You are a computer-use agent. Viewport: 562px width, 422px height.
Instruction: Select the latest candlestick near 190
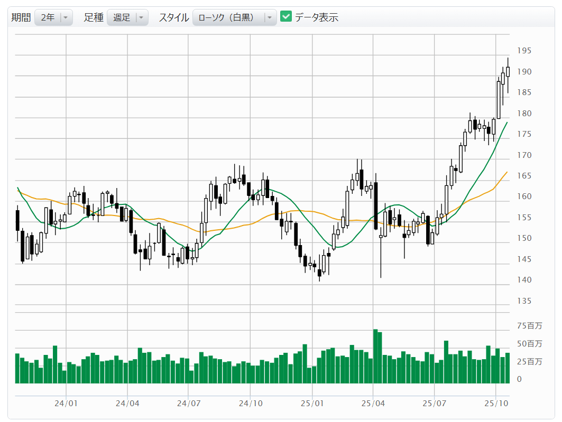(x=508, y=72)
